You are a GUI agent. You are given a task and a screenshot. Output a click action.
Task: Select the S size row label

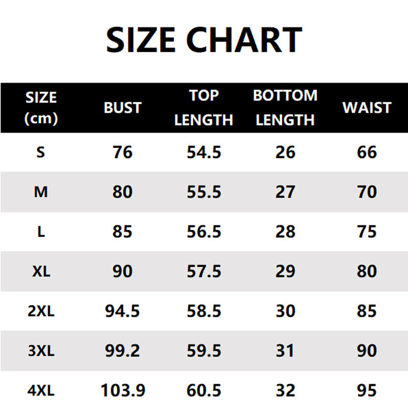41,152
